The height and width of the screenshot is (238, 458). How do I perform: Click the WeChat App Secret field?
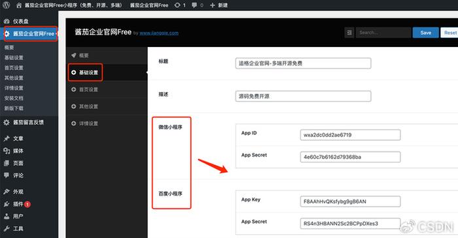pos(350,157)
